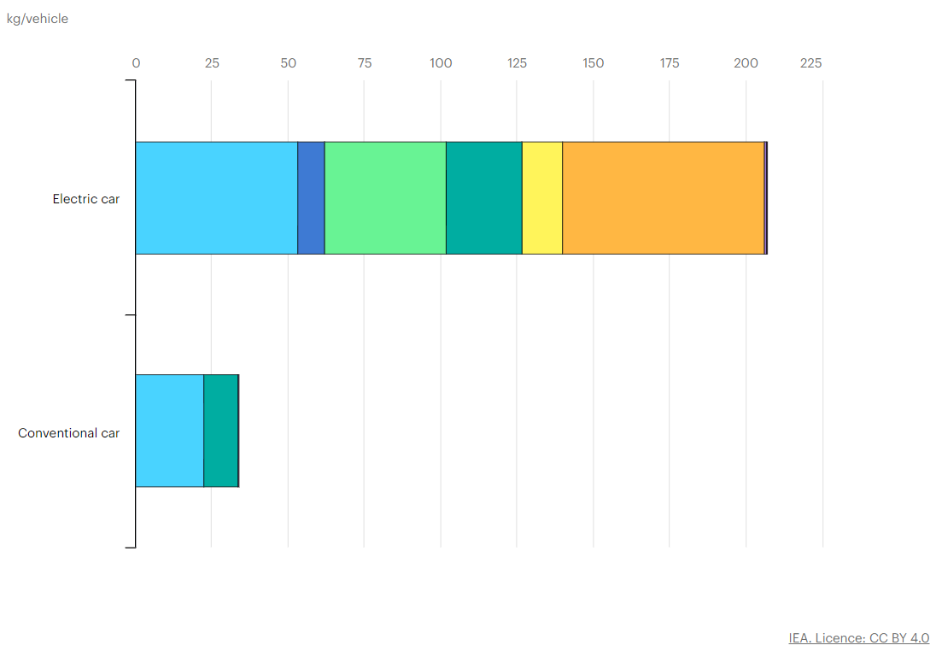Click the 50 axis tick label

tap(288, 63)
